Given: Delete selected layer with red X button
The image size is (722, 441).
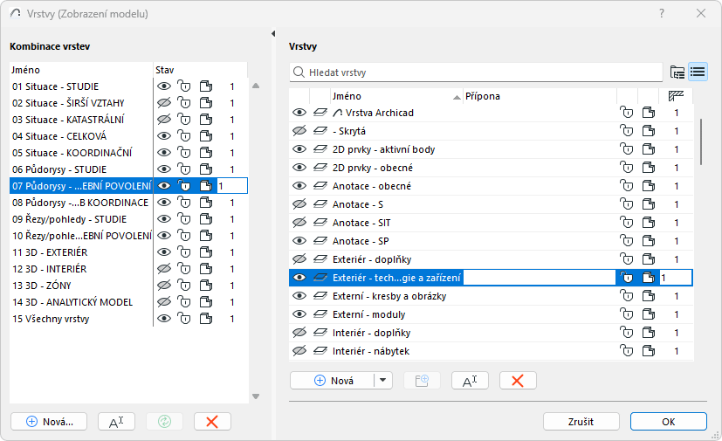Looking at the screenshot, I should (518, 380).
